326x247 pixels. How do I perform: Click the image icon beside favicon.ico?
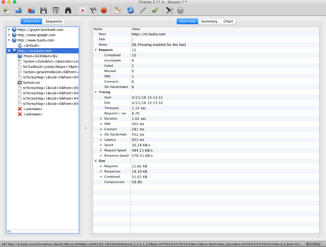point(20,82)
